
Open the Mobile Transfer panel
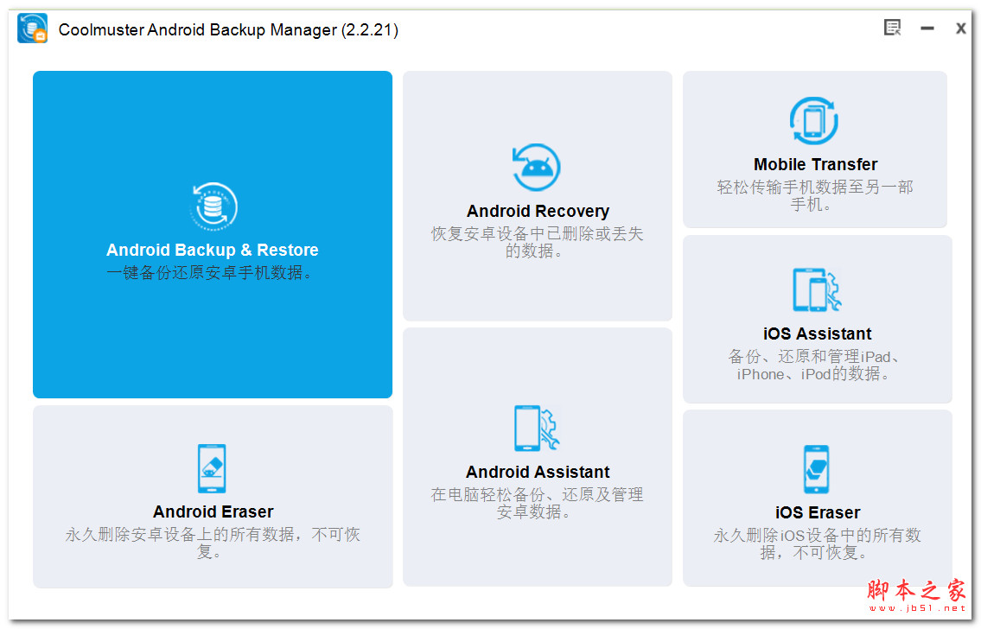coord(813,149)
